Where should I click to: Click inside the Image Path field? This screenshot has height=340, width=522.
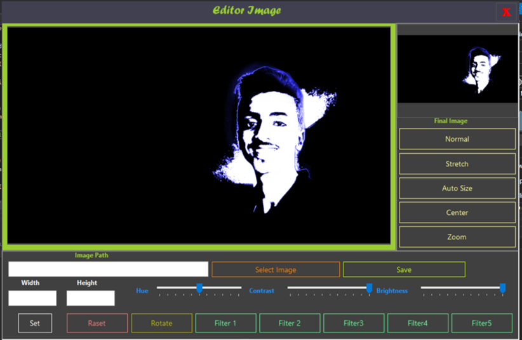coord(108,269)
